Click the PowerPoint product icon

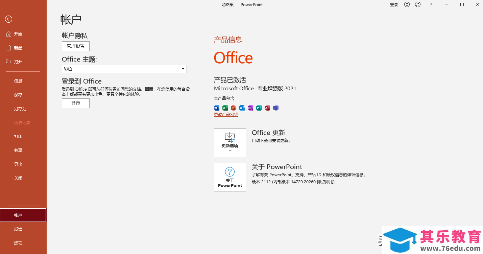click(x=234, y=108)
